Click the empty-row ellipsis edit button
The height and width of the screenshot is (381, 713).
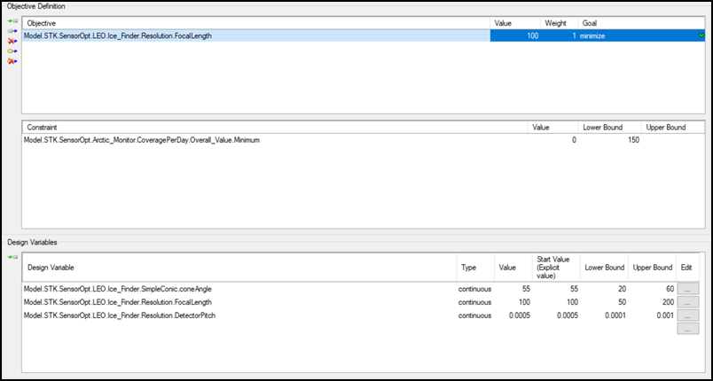coord(689,329)
